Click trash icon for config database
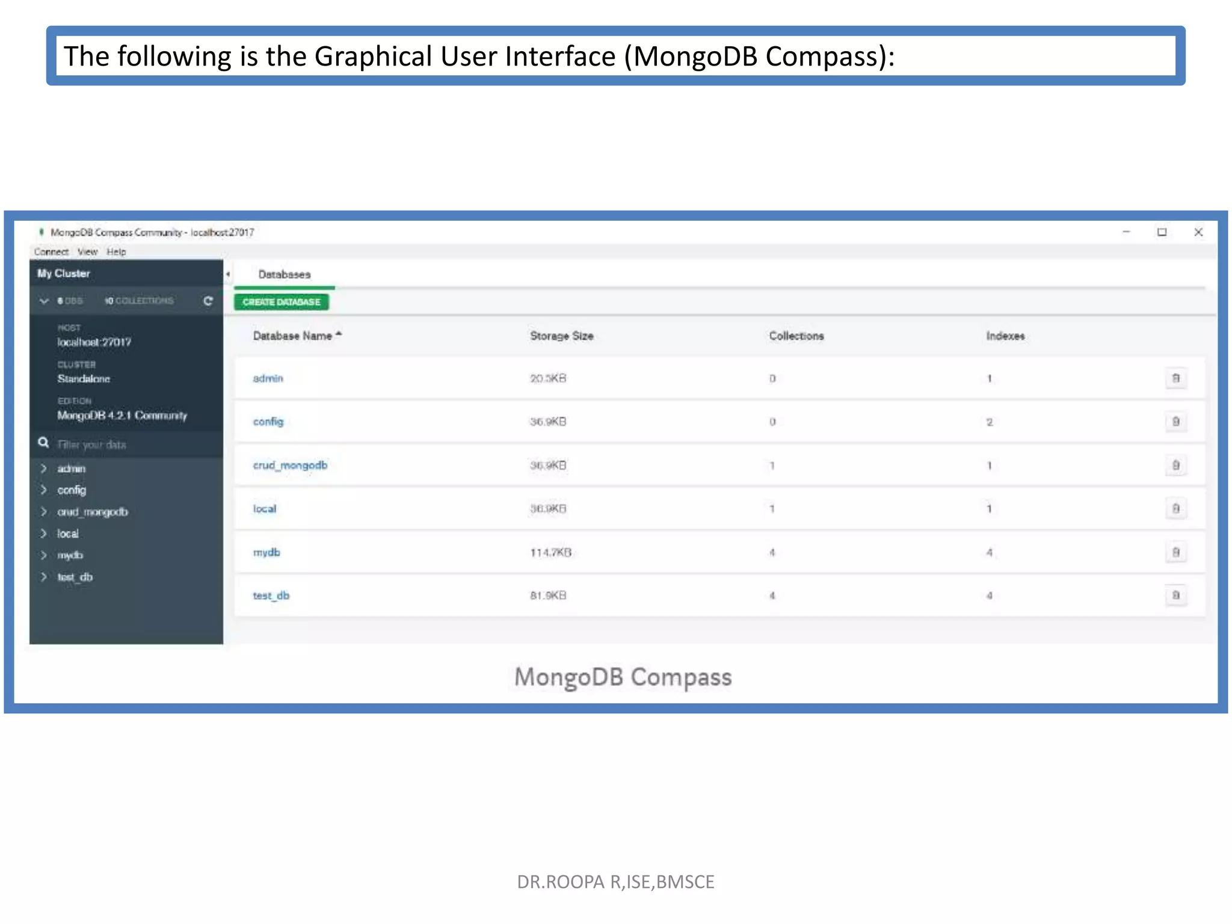 1175,422
